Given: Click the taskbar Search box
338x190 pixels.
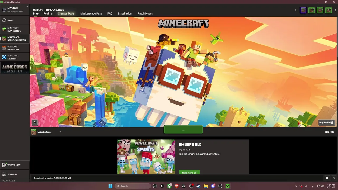Looking at the screenshot, I should (x=133, y=186).
